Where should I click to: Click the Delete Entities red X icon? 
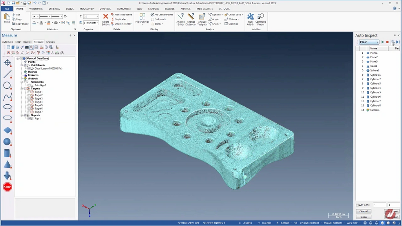pos(106,16)
